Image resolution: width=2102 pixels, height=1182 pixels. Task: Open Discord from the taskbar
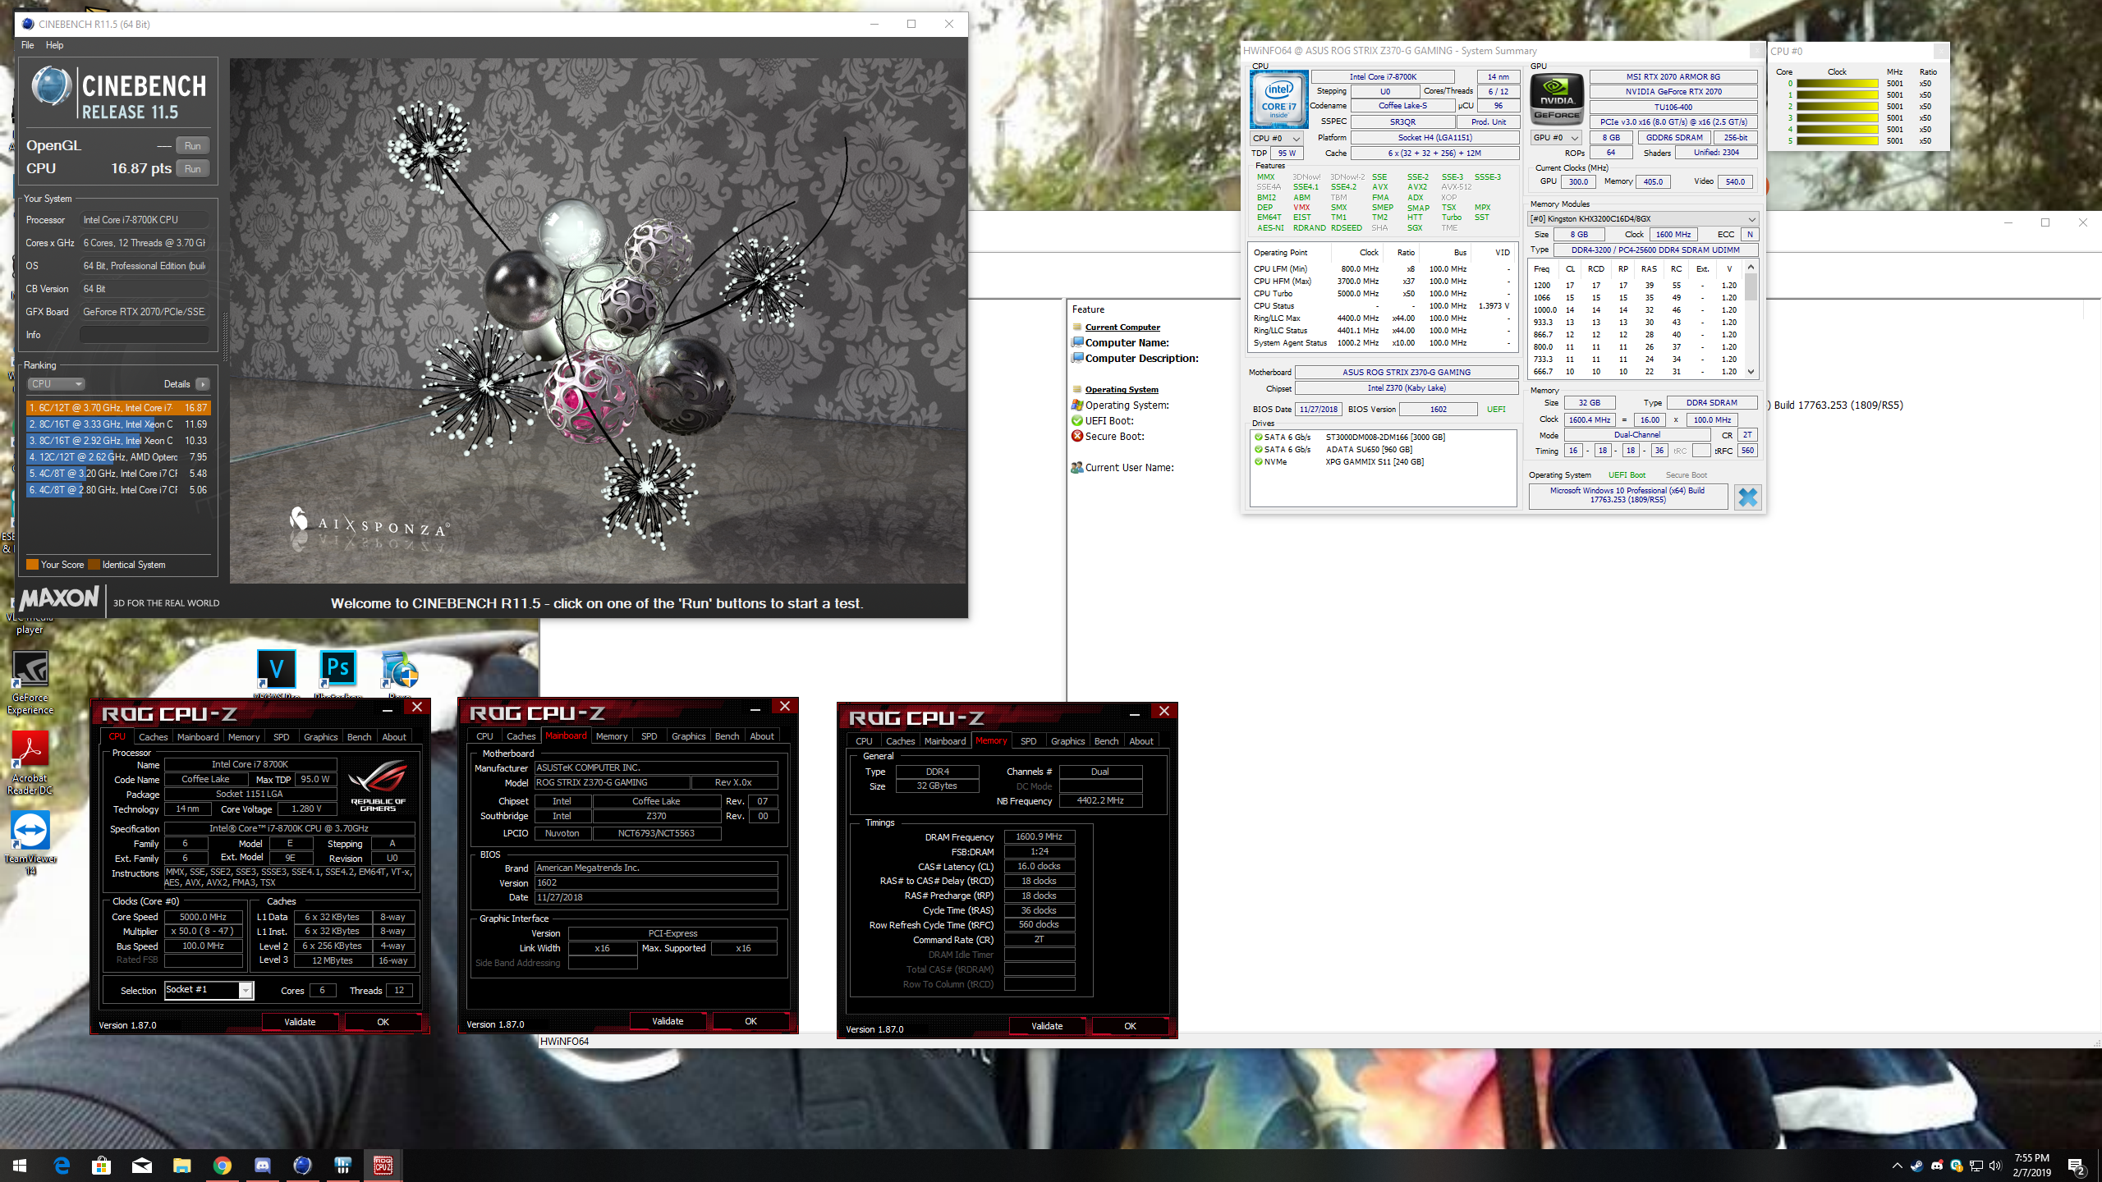tap(262, 1165)
